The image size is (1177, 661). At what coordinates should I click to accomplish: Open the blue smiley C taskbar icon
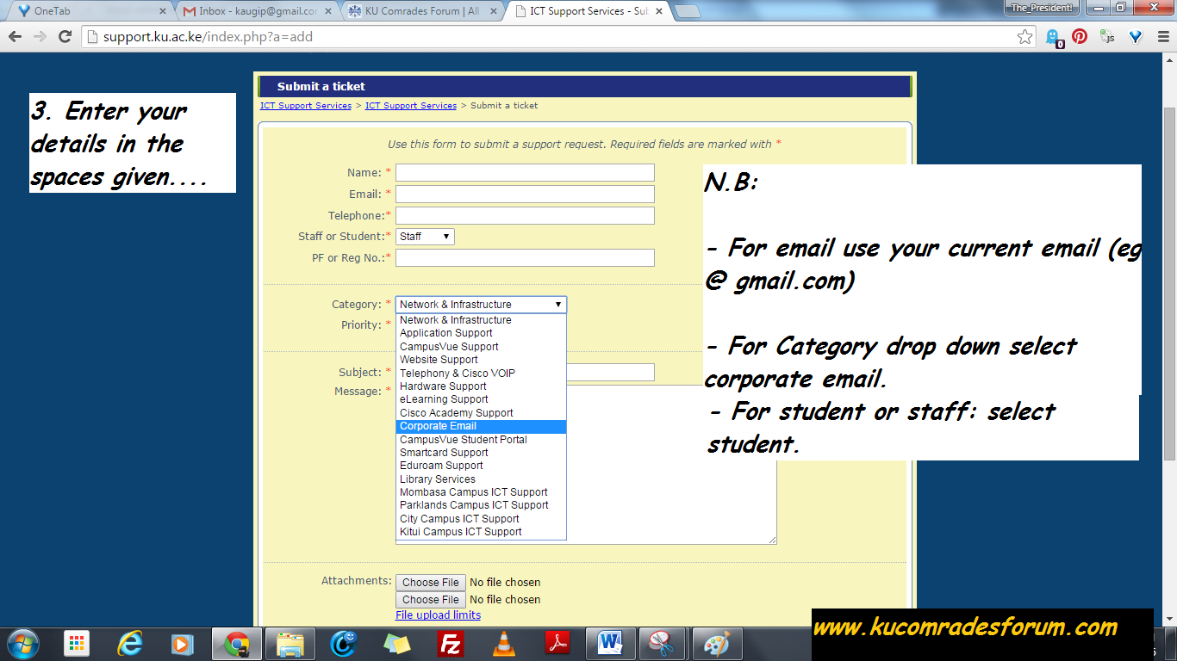click(344, 644)
